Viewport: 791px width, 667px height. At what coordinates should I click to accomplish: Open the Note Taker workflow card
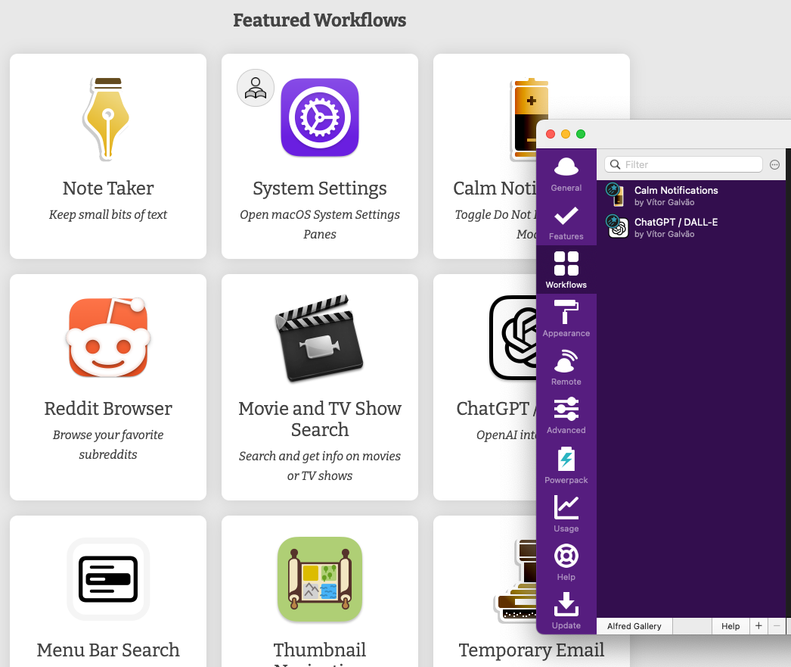pyautogui.click(x=108, y=156)
